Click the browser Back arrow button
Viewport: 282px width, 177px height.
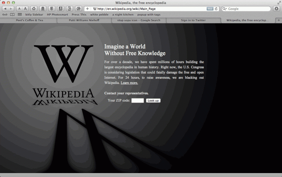5,9
